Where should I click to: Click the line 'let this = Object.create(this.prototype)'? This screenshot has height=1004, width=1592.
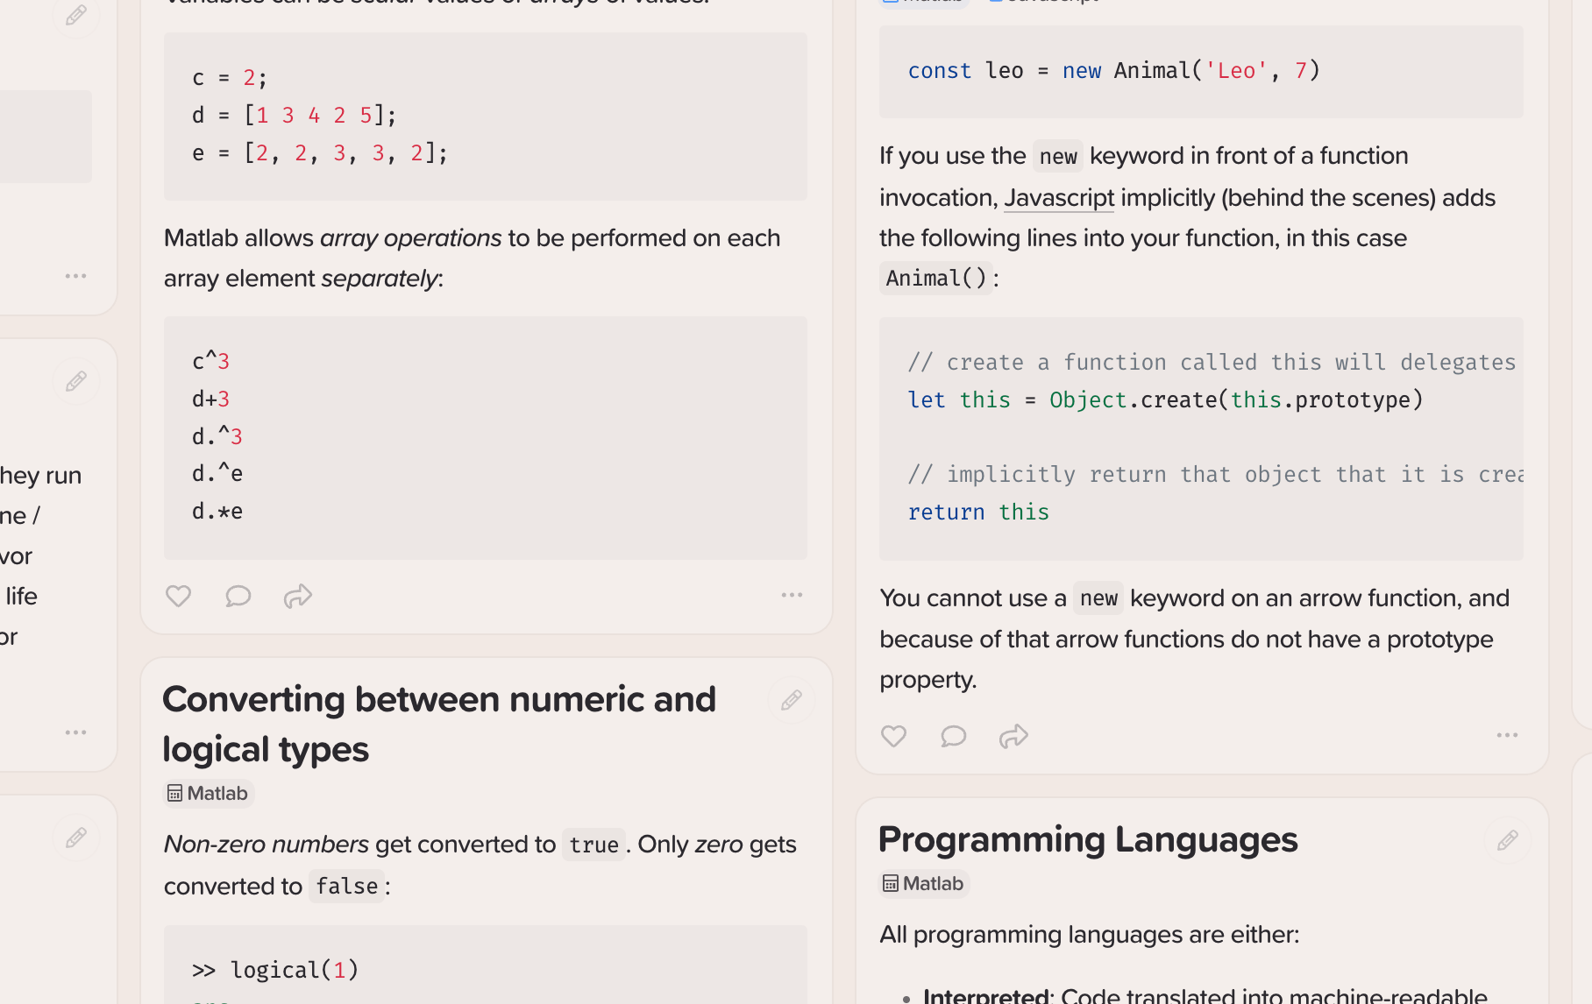pos(1165,400)
